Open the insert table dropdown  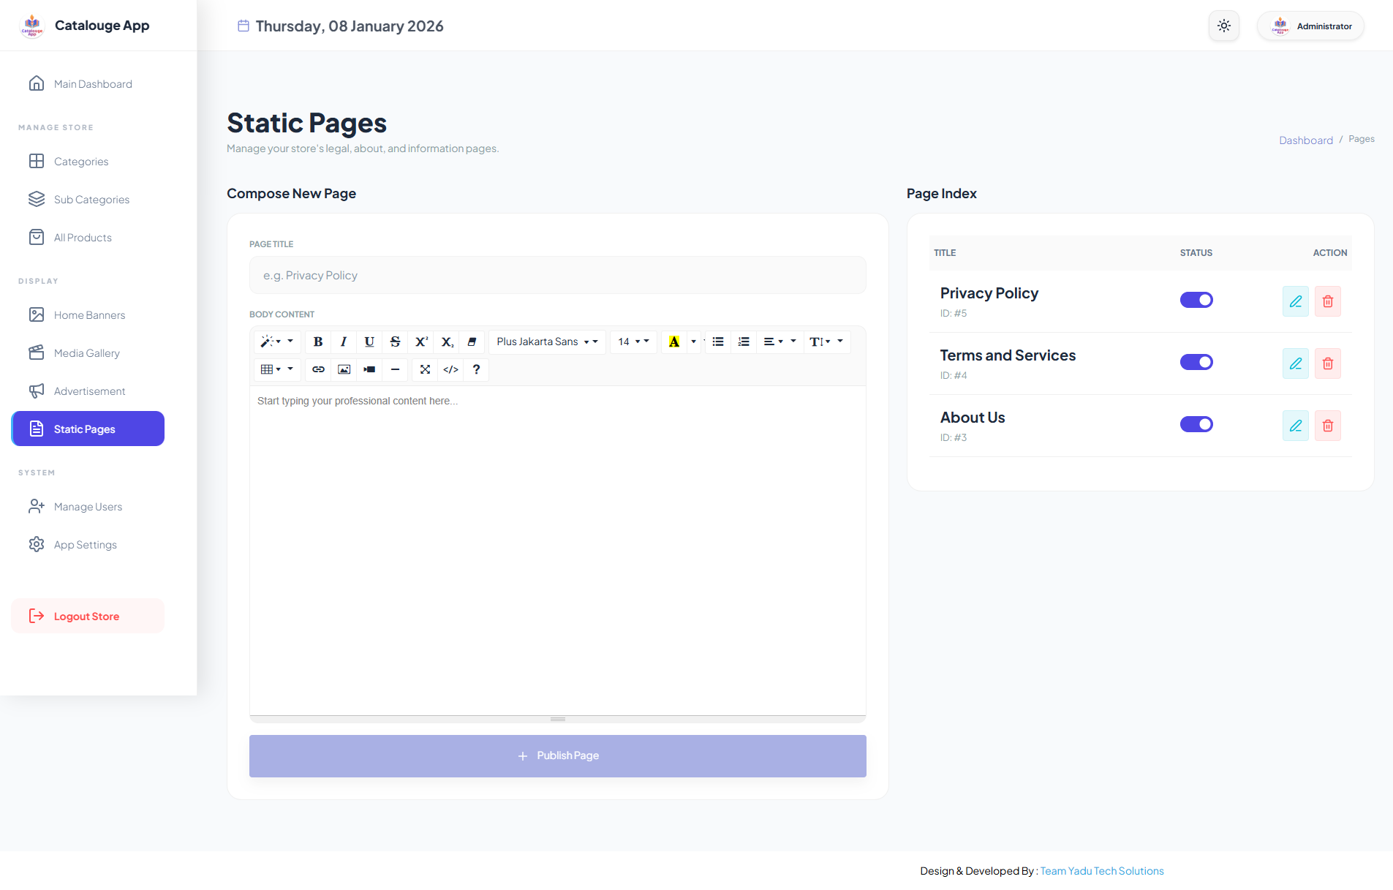pyautogui.click(x=277, y=369)
